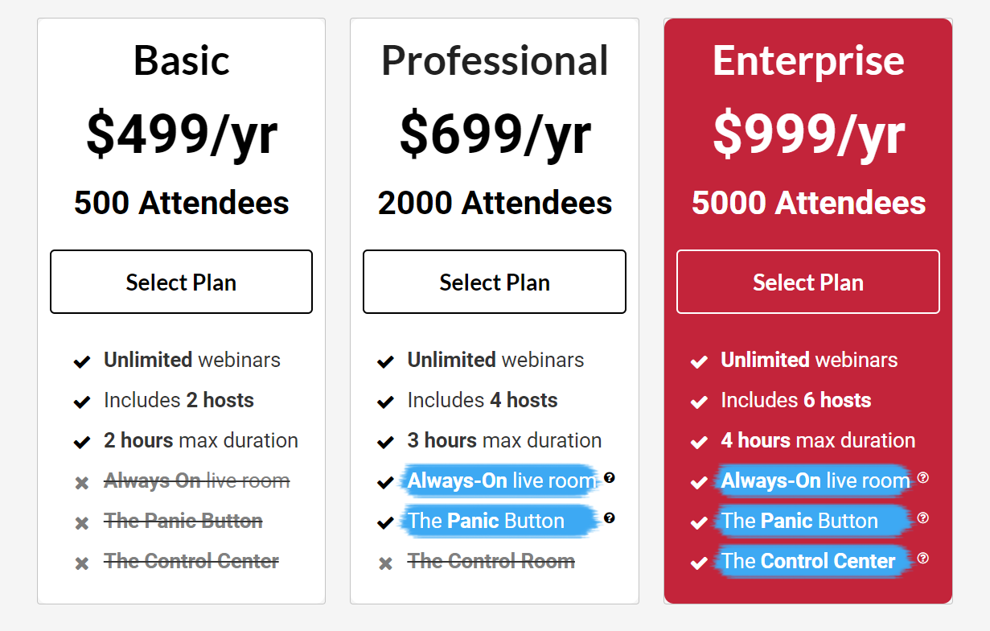990x631 pixels.
Task: Select the Basic plan button
Action: 181,282
